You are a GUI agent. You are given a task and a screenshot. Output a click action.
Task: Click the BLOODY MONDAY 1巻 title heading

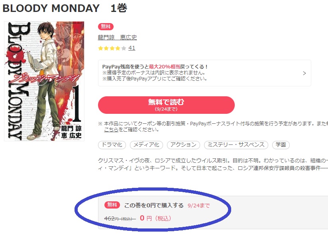(65, 8)
